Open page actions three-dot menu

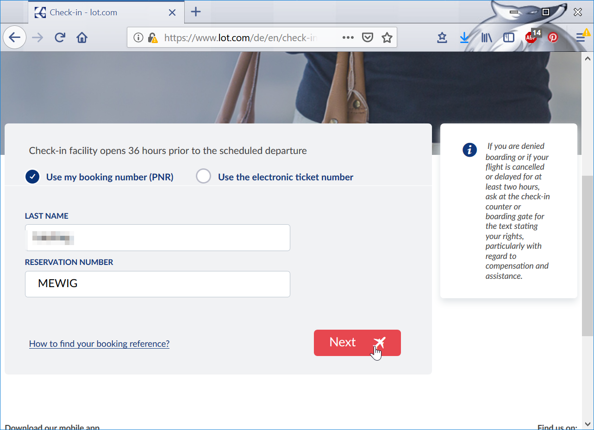coord(348,37)
